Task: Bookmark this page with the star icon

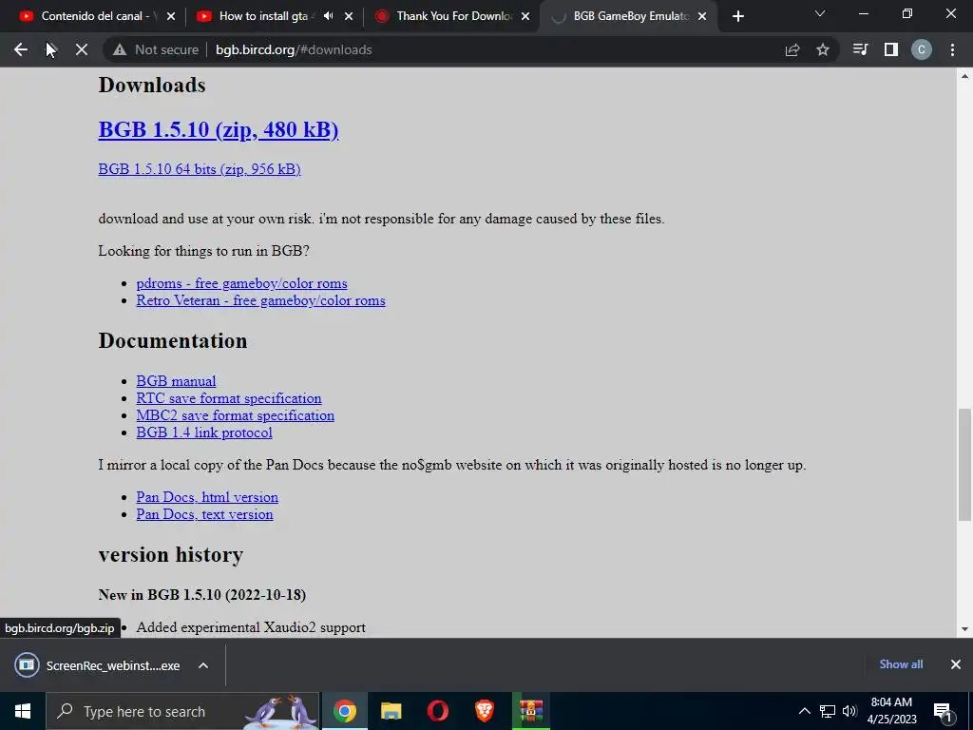Action: click(x=823, y=49)
